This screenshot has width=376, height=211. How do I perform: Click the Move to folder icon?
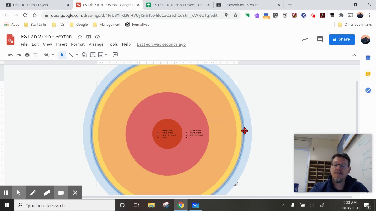tap(88, 37)
